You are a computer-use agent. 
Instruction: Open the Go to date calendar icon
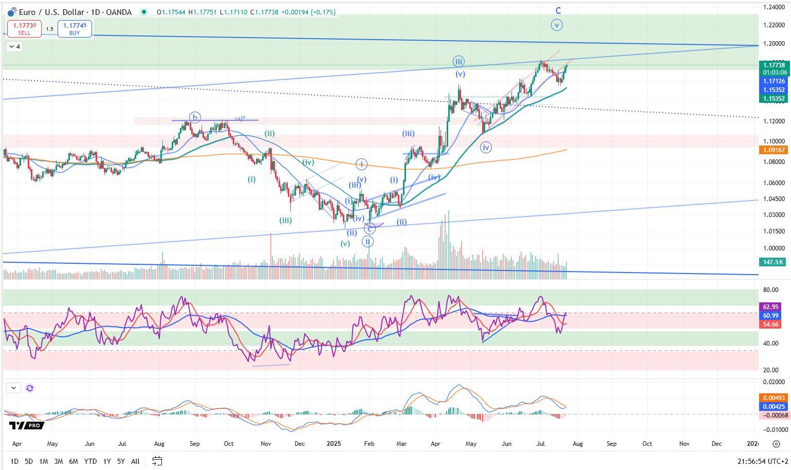point(157,461)
